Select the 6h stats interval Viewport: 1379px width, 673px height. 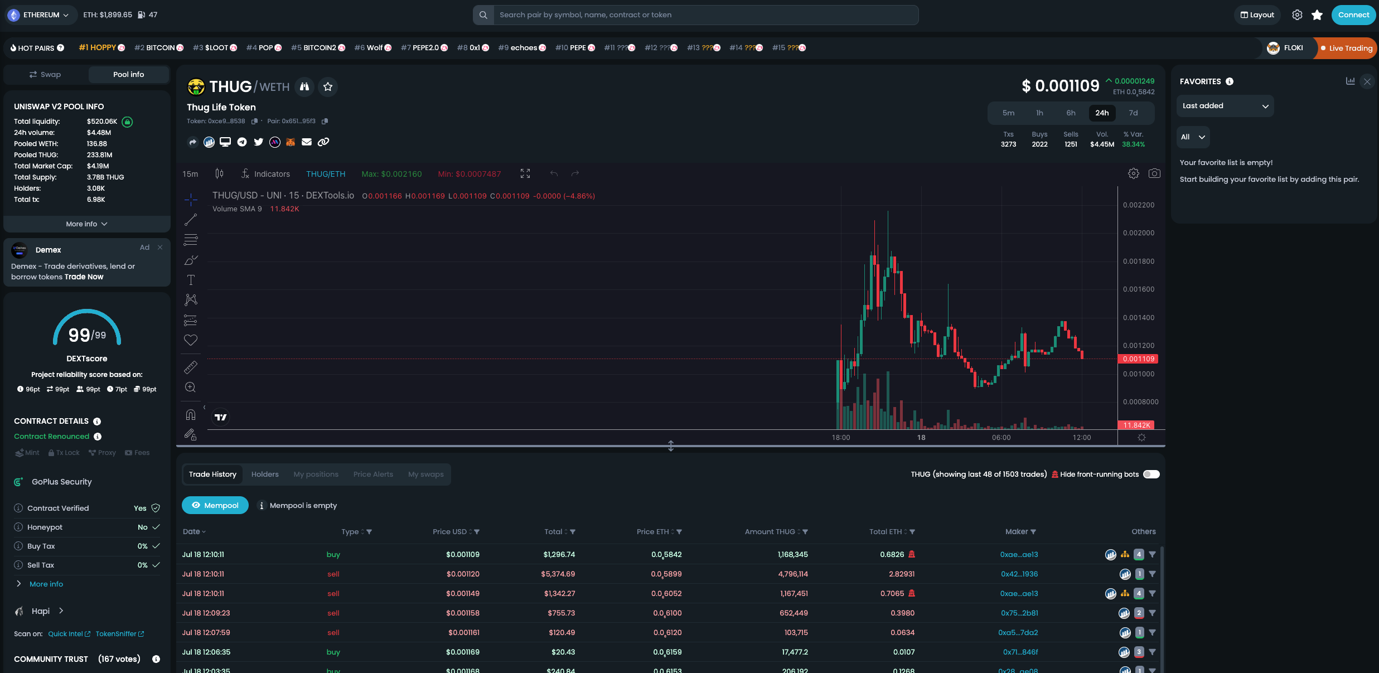tap(1071, 113)
